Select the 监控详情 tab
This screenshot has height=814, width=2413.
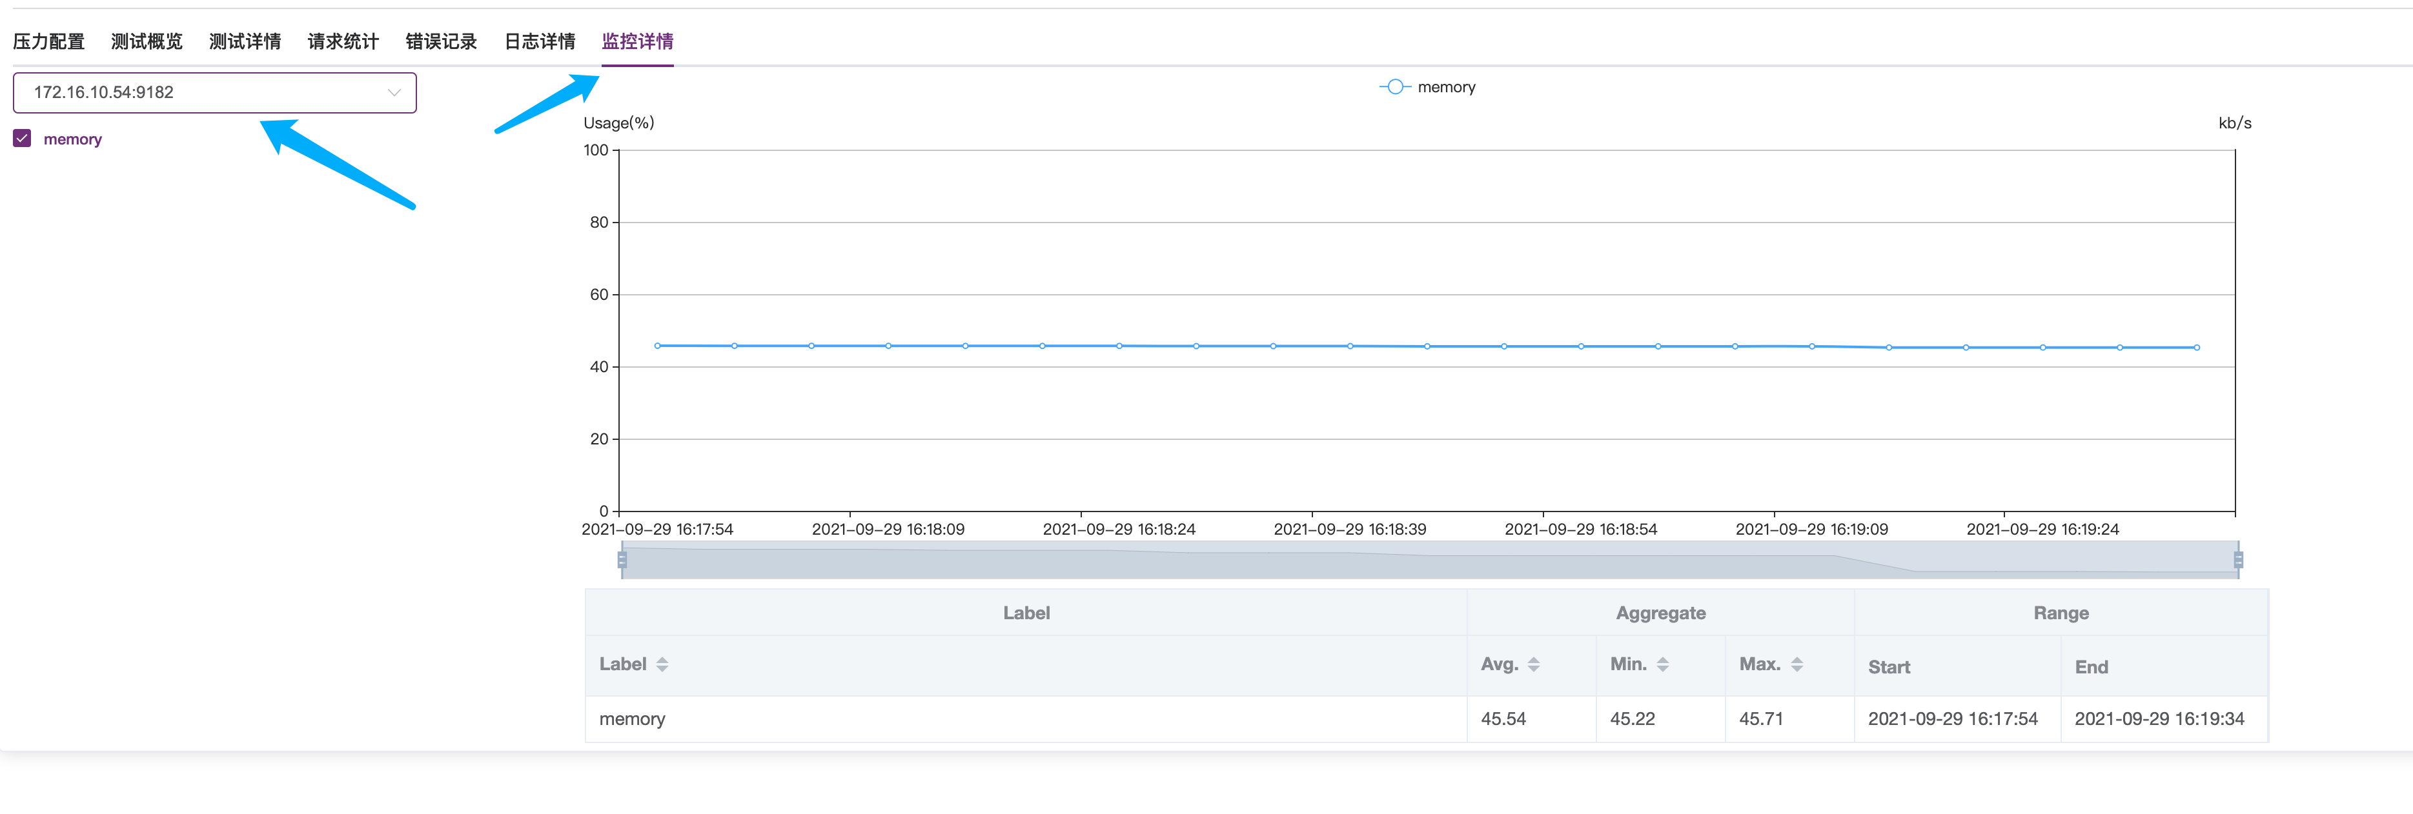[x=637, y=41]
